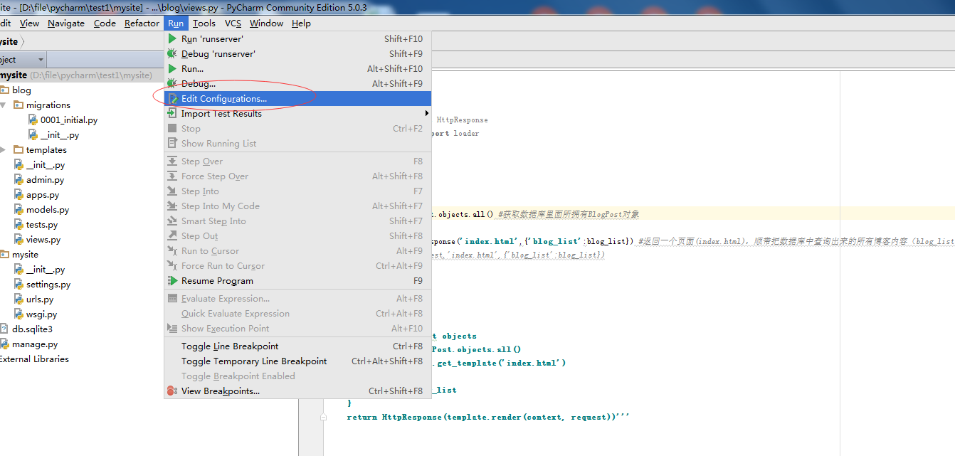Select urls.py in project tree
The image size is (955, 456).
pyautogui.click(x=40, y=299)
